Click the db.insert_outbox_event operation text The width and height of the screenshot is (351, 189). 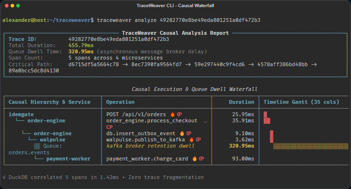(141, 133)
